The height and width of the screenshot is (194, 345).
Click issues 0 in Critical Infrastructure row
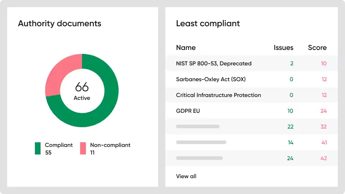pos(291,95)
